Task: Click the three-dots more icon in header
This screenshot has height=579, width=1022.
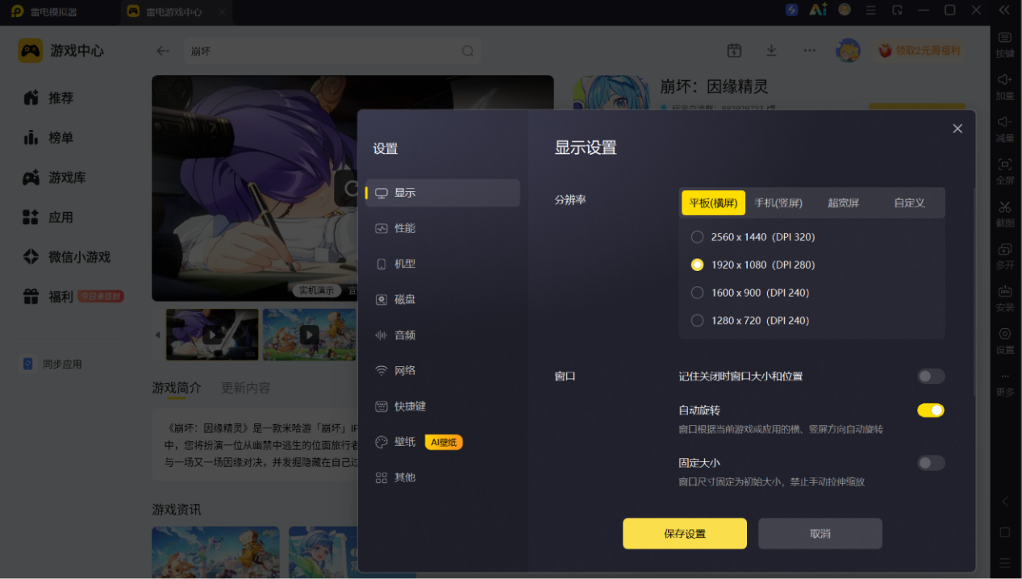Action: (x=809, y=50)
